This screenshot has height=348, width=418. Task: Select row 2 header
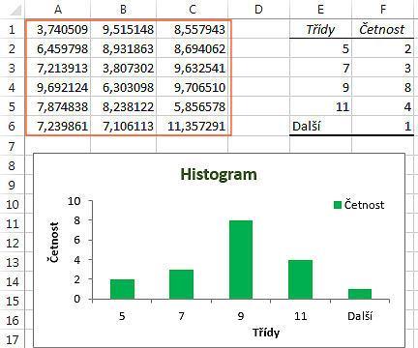tap(13, 48)
